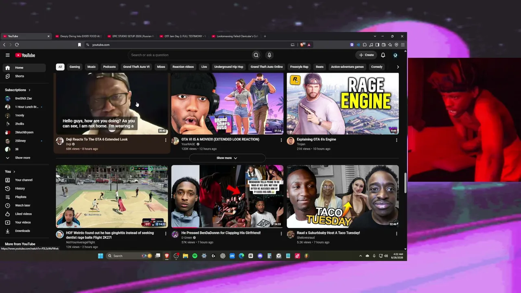The image size is (521, 293).
Task: Go back in the browser
Action: (x=4, y=45)
